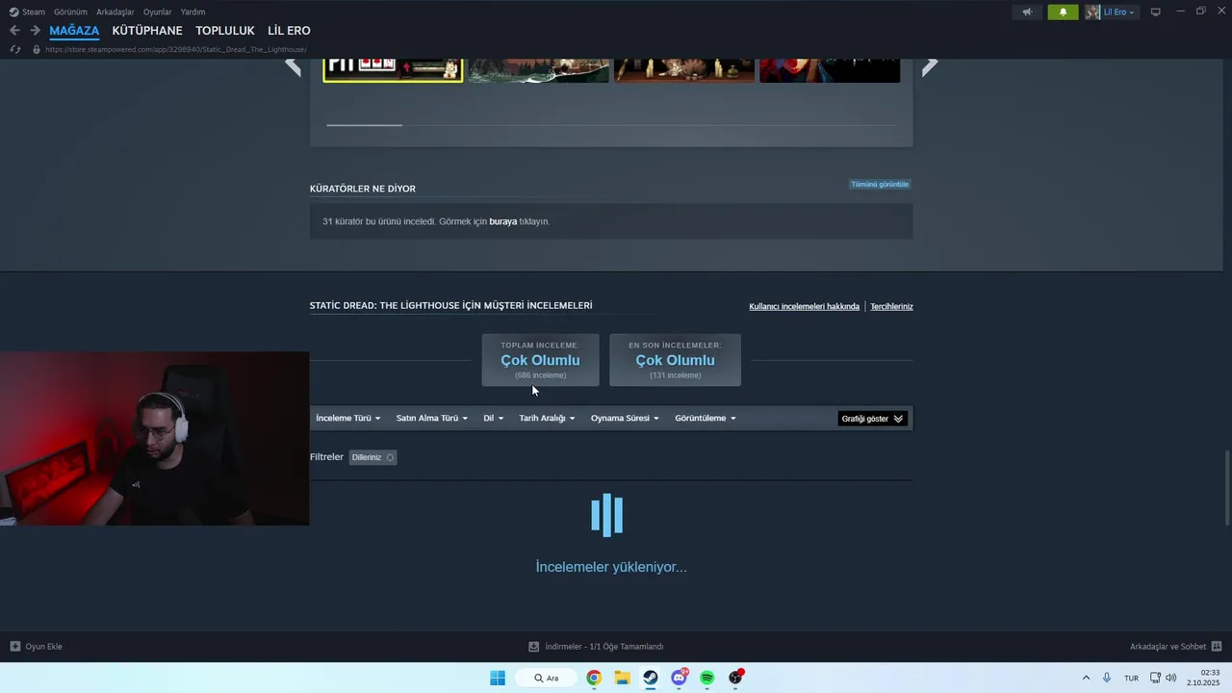Expand the Satın Alma Türü filter
1232x693 pixels.
[x=432, y=418]
